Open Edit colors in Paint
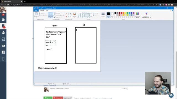177x99 pixels. 137,15
